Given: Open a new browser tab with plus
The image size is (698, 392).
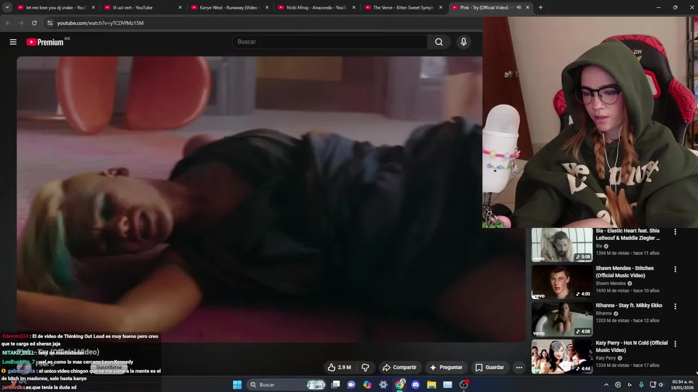Looking at the screenshot, I should tap(540, 8).
